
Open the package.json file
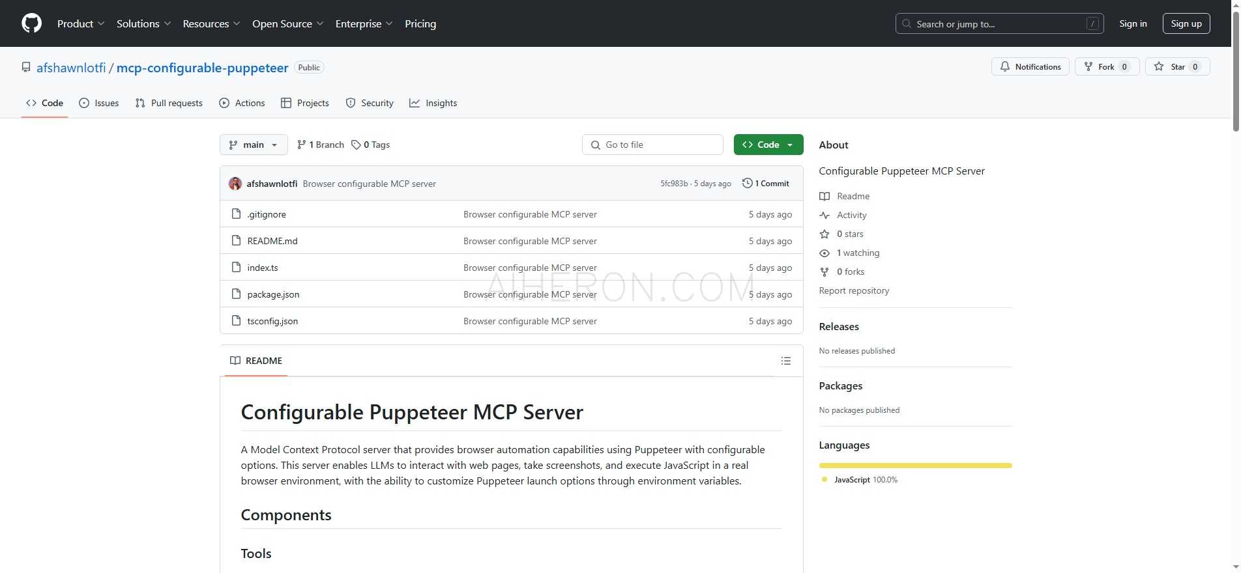(273, 294)
